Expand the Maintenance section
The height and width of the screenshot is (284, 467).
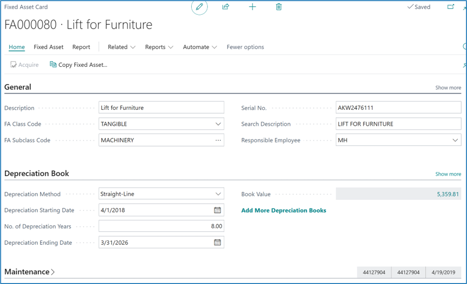tap(30, 272)
